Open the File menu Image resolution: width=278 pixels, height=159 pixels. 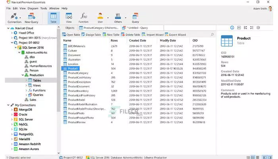(8, 8)
